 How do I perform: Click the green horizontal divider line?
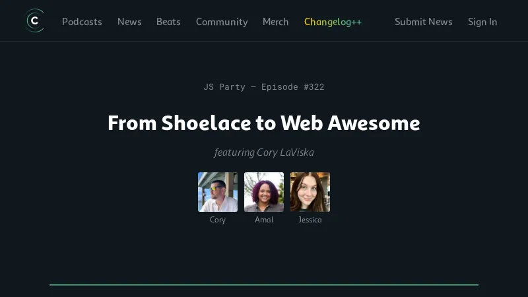coord(264,284)
